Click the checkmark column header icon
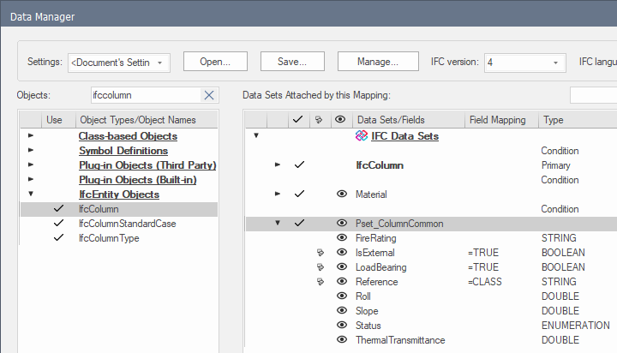617x353 pixels. 297,120
